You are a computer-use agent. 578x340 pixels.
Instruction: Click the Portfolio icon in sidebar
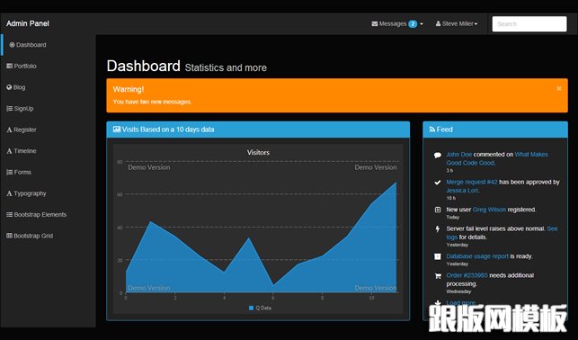click(x=10, y=66)
